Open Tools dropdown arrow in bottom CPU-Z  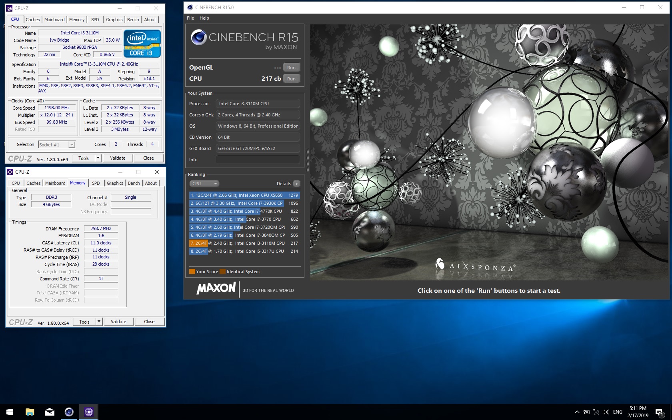pos(99,322)
